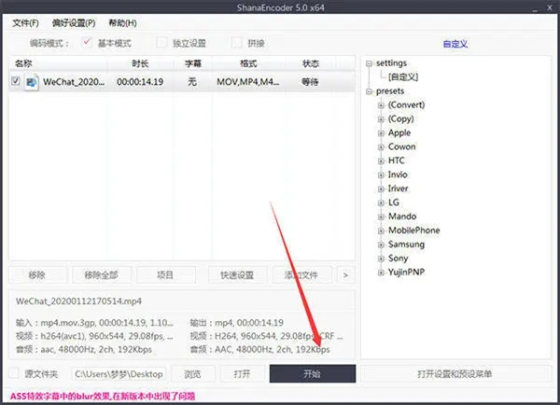
Task: Click the 移除全部 button
Action: click(101, 275)
